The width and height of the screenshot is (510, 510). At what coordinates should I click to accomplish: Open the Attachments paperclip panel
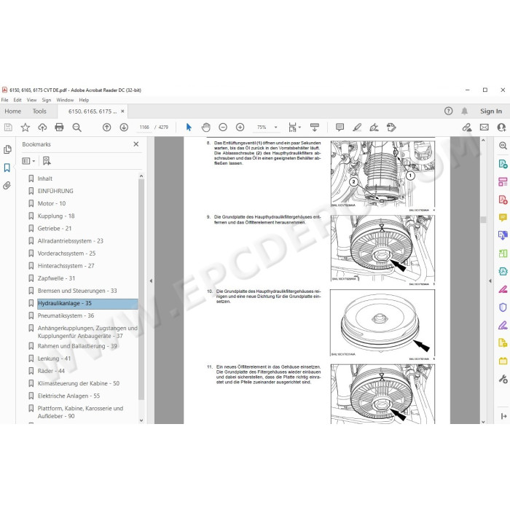[x=7, y=186]
